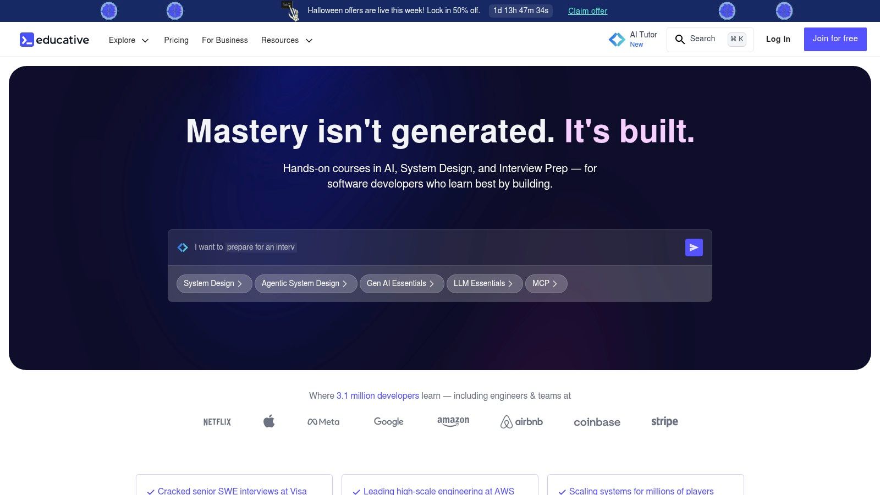The width and height of the screenshot is (880, 495).
Task: Open 'Scaling systems for millions of players' card
Action: 646,485
